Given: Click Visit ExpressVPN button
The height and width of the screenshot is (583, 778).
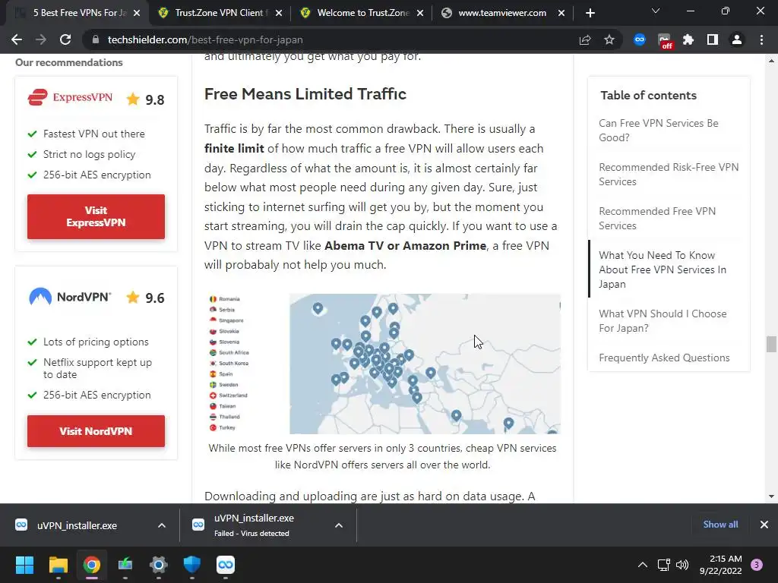Looking at the screenshot, I should 96,216.
